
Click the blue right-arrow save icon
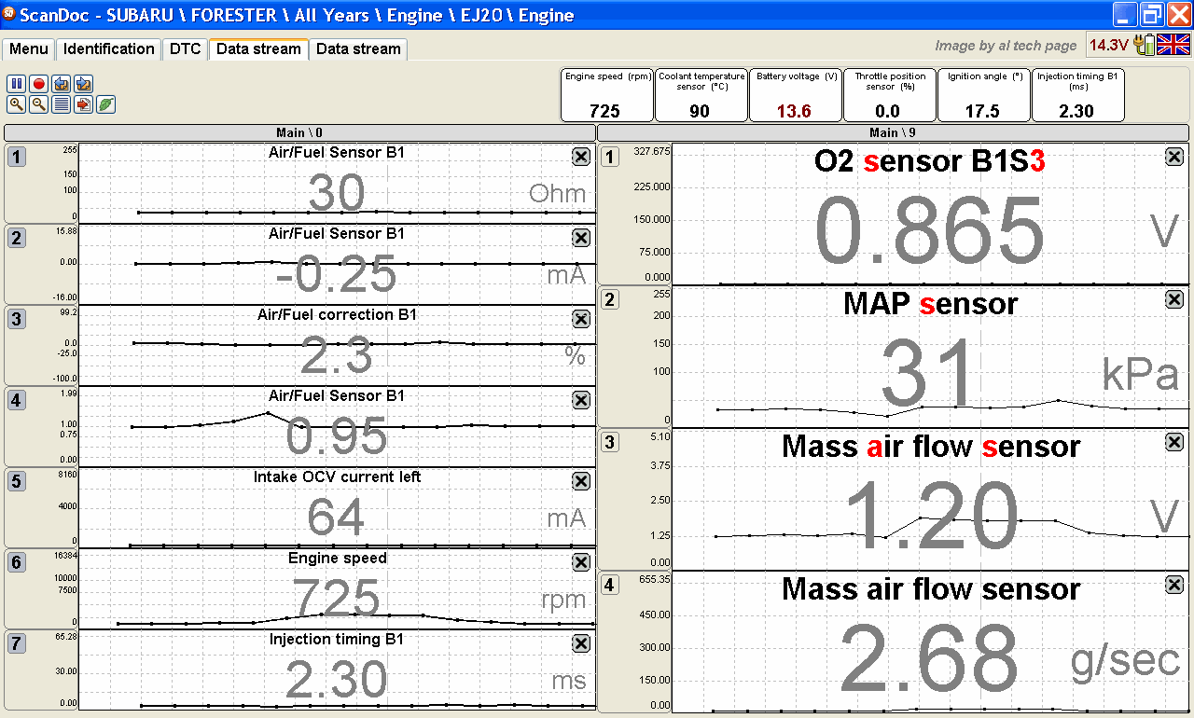coord(84,84)
